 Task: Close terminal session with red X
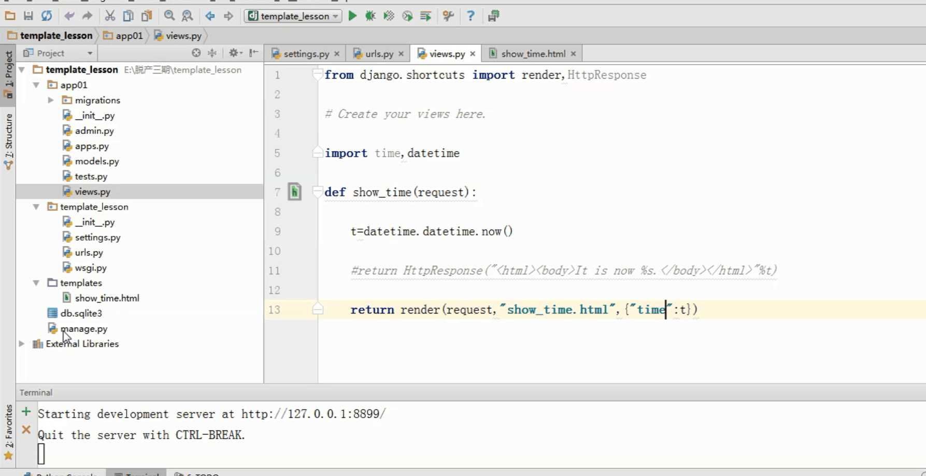click(x=26, y=429)
